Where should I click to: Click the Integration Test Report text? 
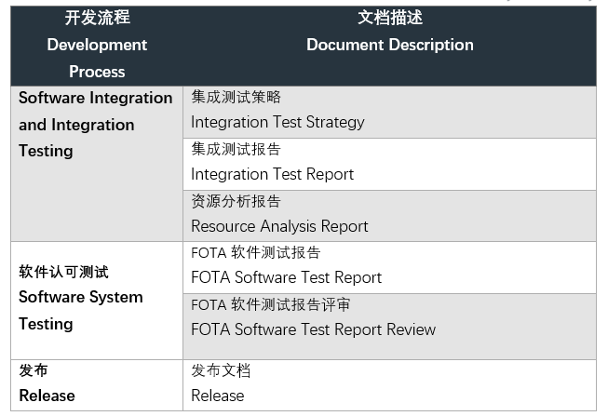272,174
